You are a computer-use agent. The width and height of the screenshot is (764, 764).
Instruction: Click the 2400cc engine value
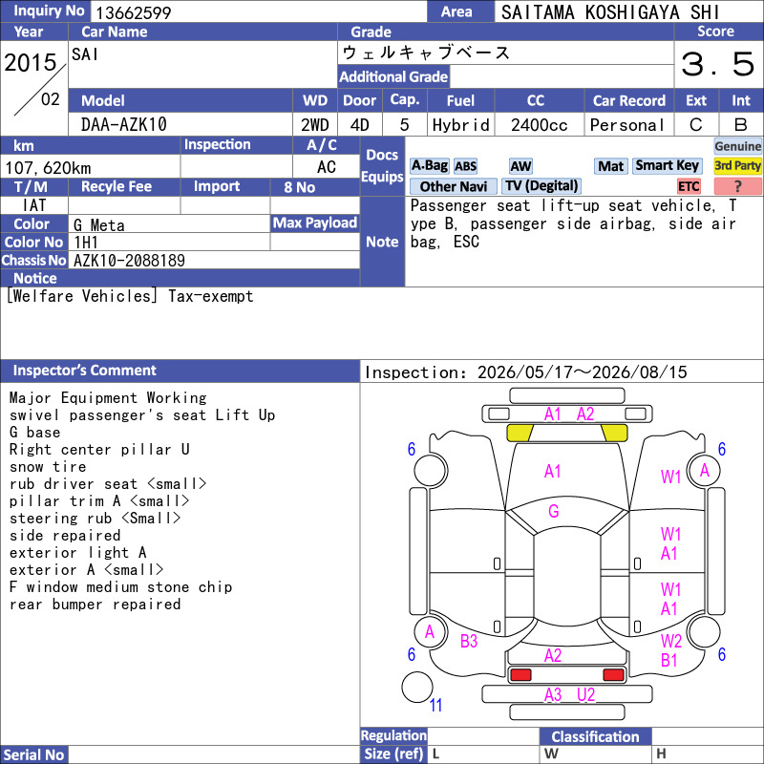pos(539,125)
